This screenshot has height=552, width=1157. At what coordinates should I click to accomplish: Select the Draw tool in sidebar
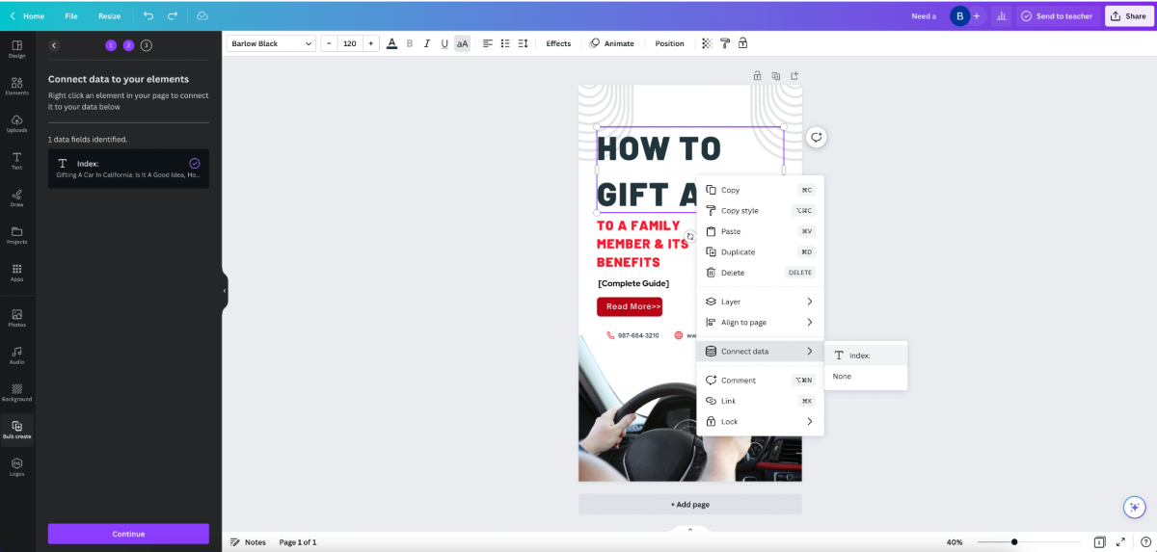tap(16, 198)
